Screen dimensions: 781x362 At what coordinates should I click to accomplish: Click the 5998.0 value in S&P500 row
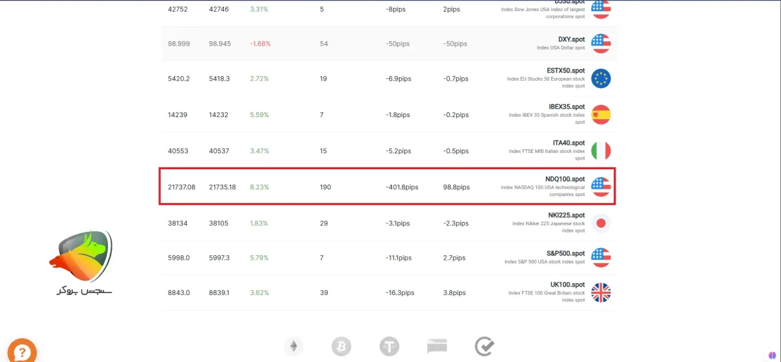click(x=179, y=258)
